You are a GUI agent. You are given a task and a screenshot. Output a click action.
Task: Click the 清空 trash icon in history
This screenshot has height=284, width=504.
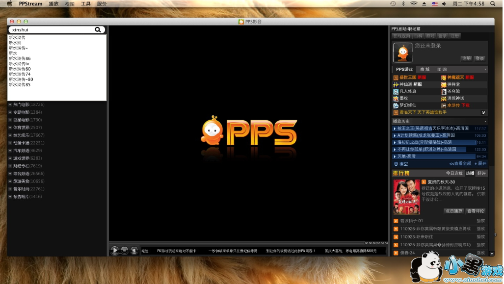396,164
